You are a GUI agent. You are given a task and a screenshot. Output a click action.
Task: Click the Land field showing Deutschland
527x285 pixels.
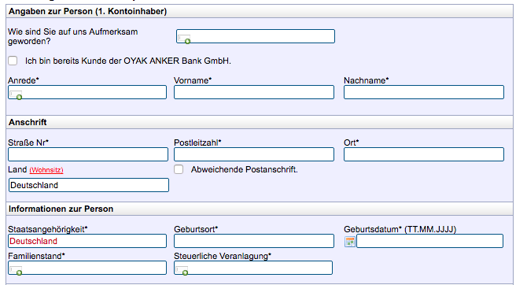(x=89, y=185)
